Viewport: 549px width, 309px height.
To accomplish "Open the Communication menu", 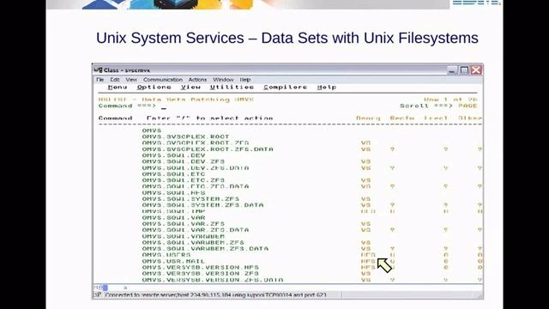I will [x=163, y=80].
